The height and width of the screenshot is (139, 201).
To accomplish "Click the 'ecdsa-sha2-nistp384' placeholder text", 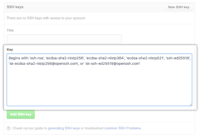I will pyautogui.click(x=105, y=58).
